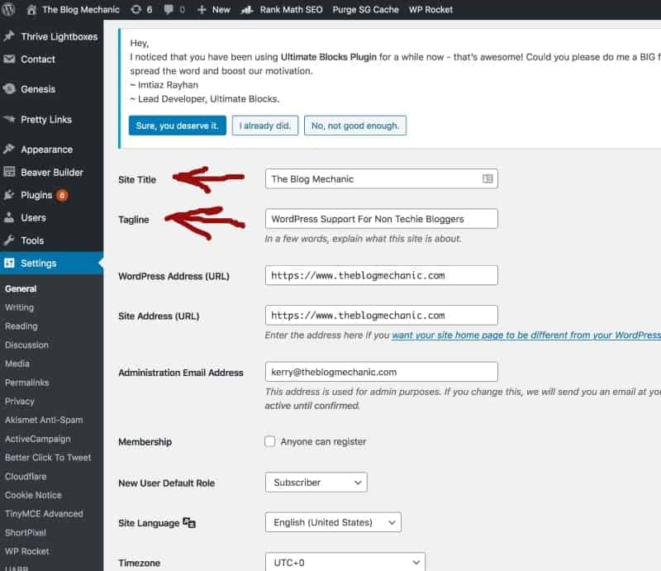Viewport: 661px width, 571px height.
Task: Click the home icon beside The Blog Mechanic
Action: (x=32, y=10)
